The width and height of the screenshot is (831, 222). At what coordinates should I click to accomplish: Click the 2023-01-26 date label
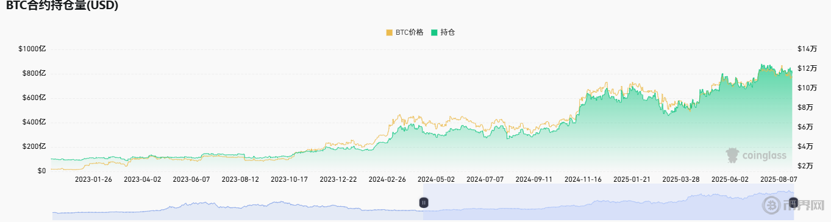click(x=93, y=180)
